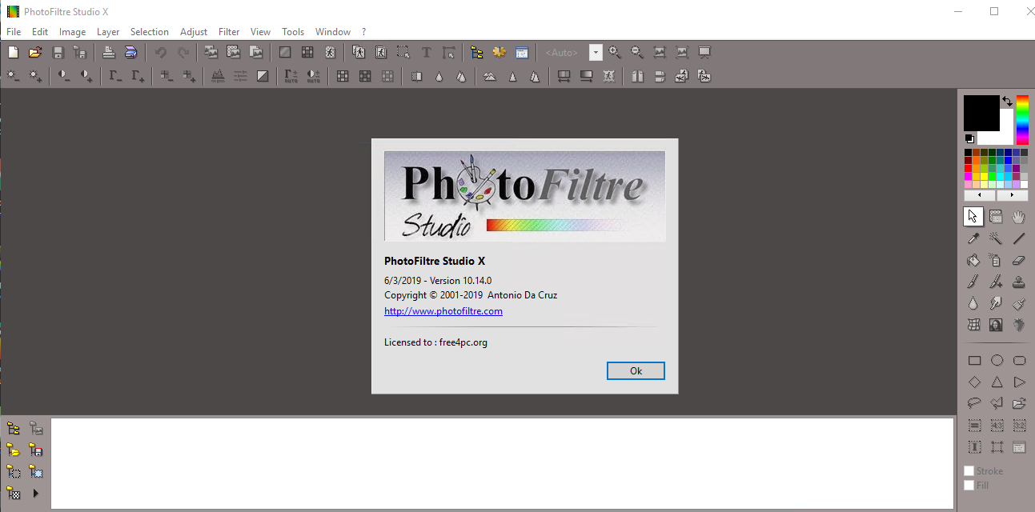The width and height of the screenshot is (1035, 512).
Task: Pick a hue from rainbow color strip
Action: [1022, 120]
